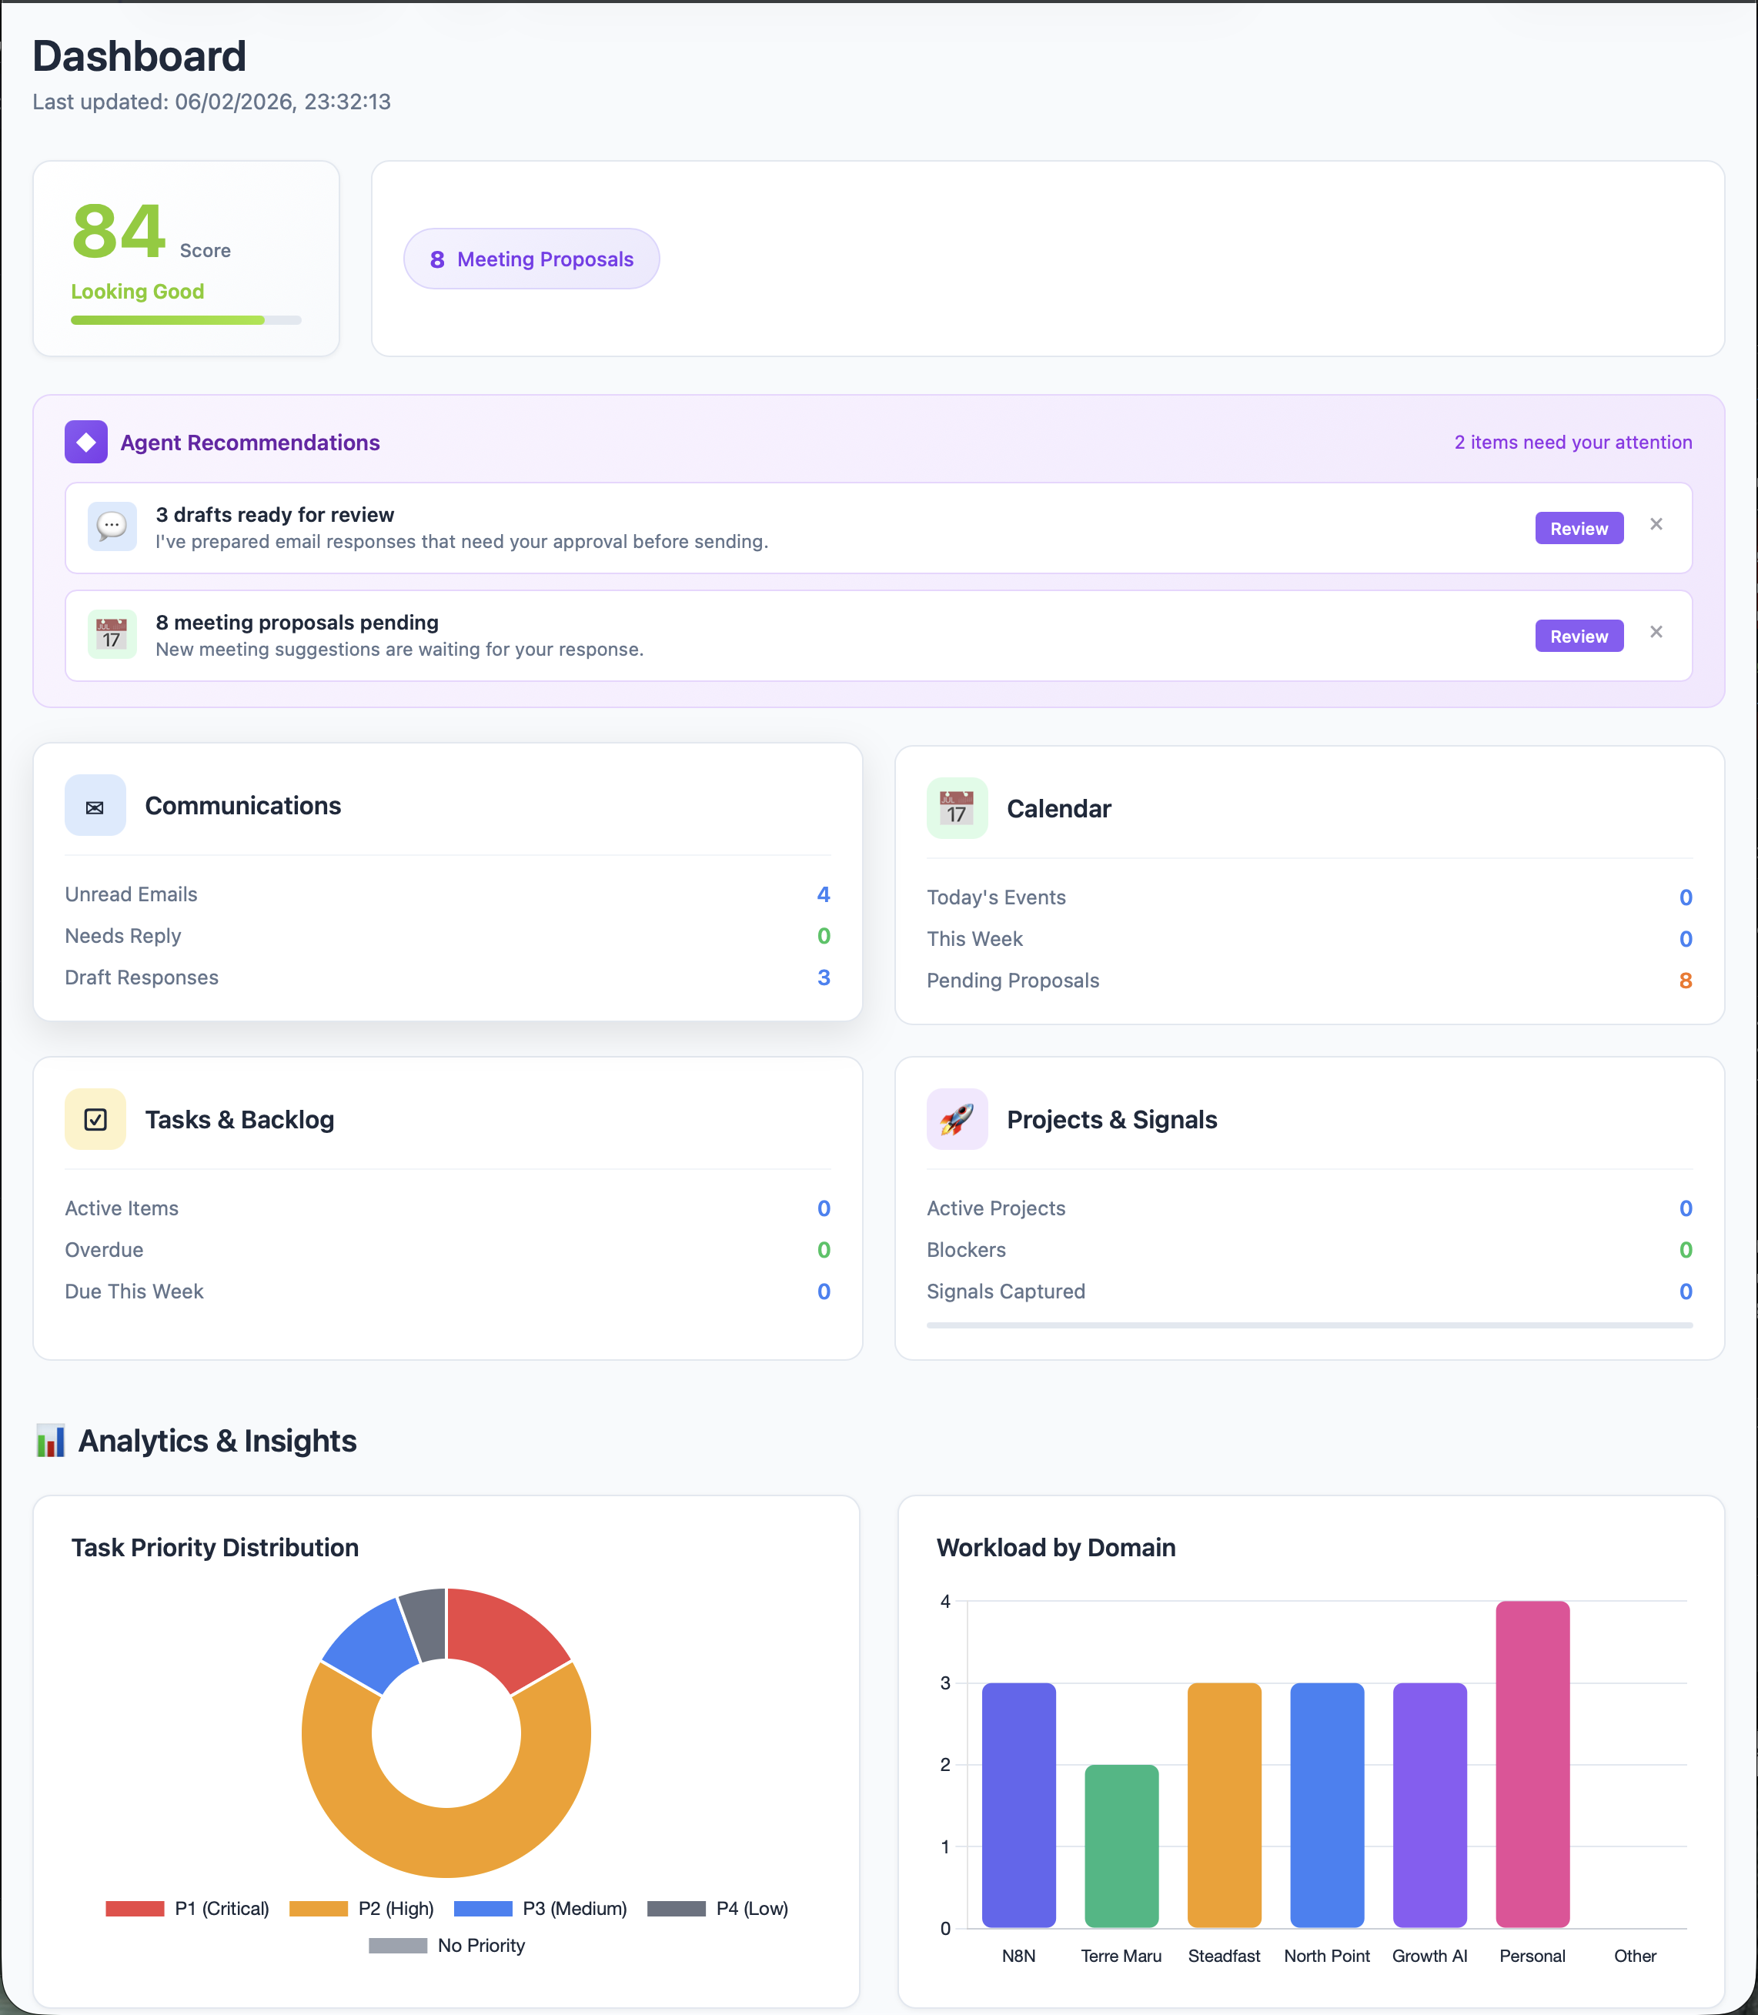Open the 8 Meeting Proposals pill
The image size is (1758, 2015).
[x=531, y=258]
